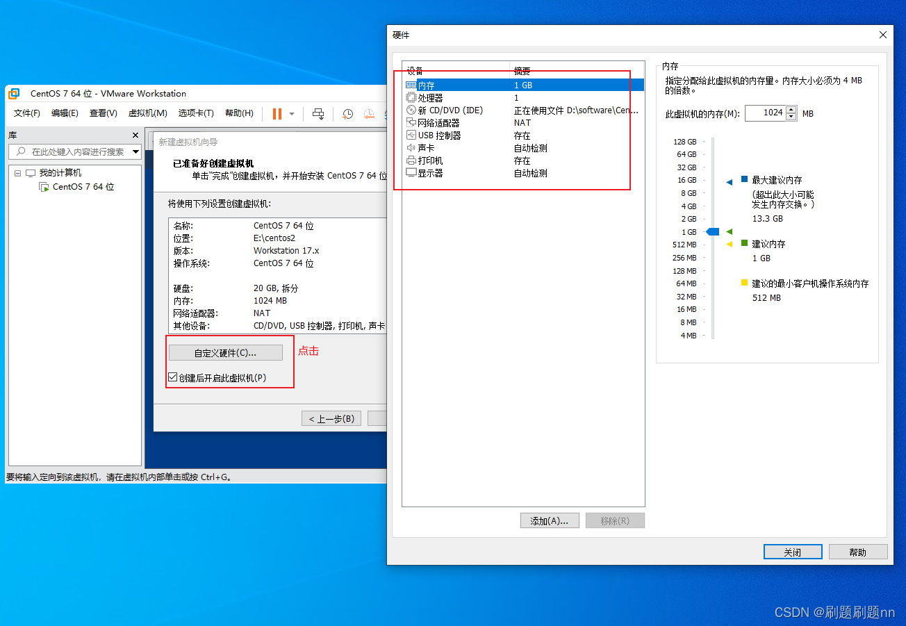906x626 pixels.
Task: Open the 查看(V) menu
Action: pos(103,113)
